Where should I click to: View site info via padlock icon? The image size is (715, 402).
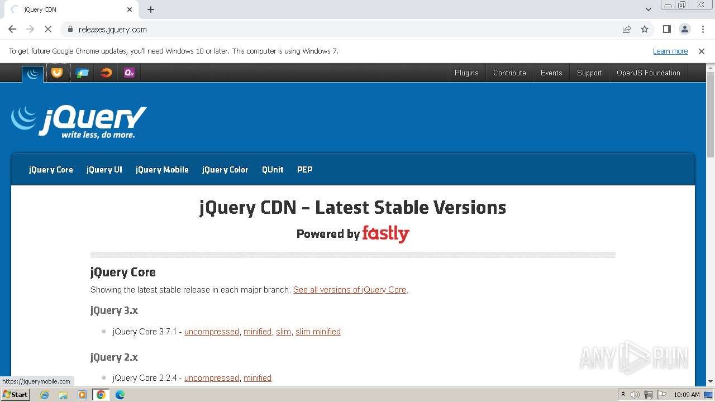click(70, 29)
